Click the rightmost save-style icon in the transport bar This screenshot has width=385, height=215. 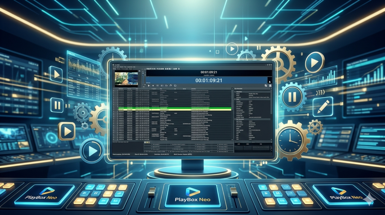pyautogui.click(x=270, y=86)
